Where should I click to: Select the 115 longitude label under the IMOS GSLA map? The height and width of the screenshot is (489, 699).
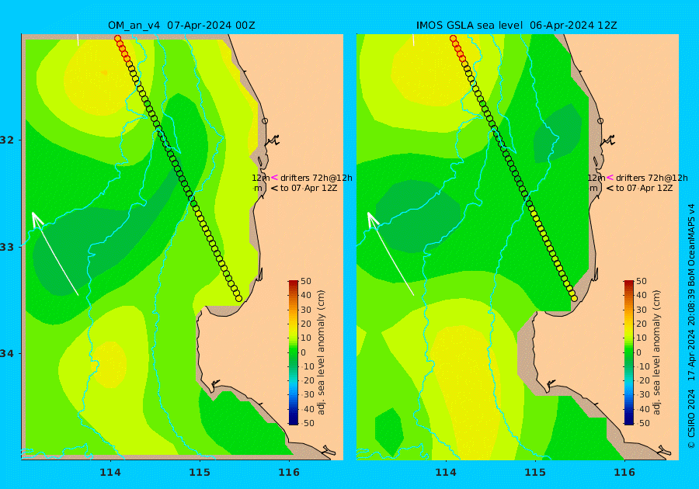pos(535,473)
